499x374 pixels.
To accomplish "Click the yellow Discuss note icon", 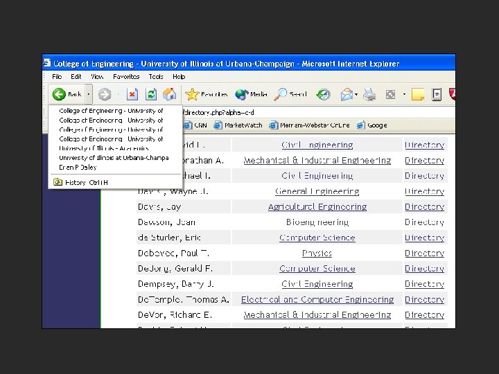I will (x=418, y=94).
